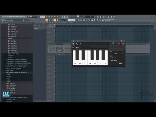The height and width of the screenshot is (117, 156).
Task: Click the zoom magnifier tool in playlist toolbar
Action: [x=51, y=23]
